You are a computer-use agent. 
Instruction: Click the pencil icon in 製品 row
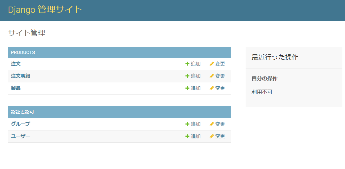212,88
